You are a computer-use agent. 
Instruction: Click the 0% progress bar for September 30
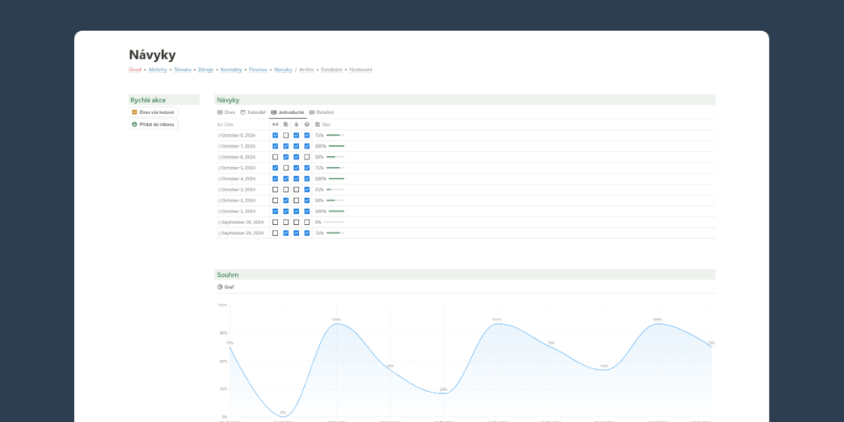point(333,222)
